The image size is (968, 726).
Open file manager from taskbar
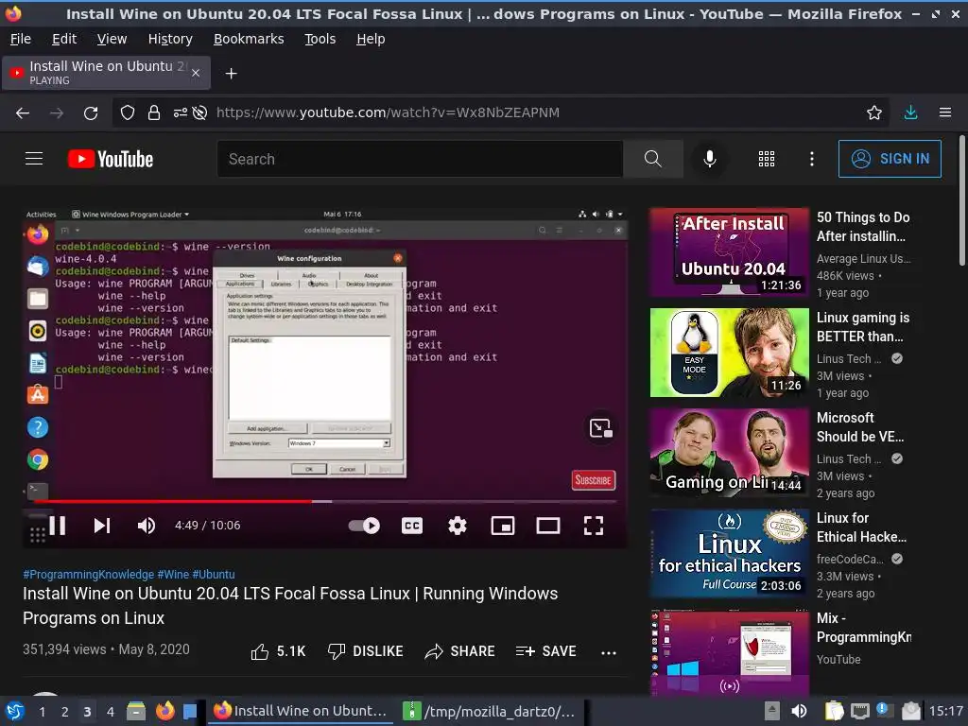pyautogui.click(x=136, y=711)
